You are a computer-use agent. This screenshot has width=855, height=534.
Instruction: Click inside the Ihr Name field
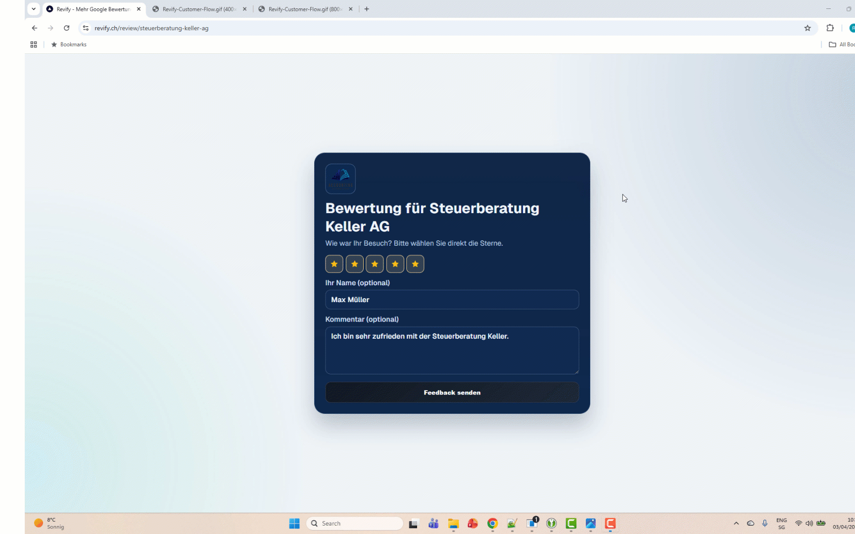tap(452, 300)
